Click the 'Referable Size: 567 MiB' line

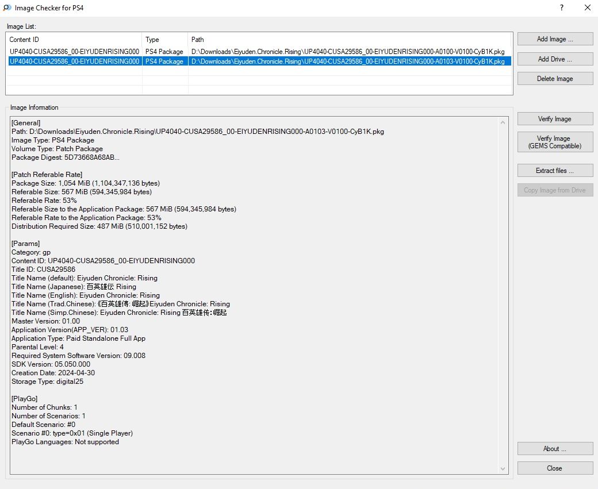pyautogui.click(x=82, y=192)
